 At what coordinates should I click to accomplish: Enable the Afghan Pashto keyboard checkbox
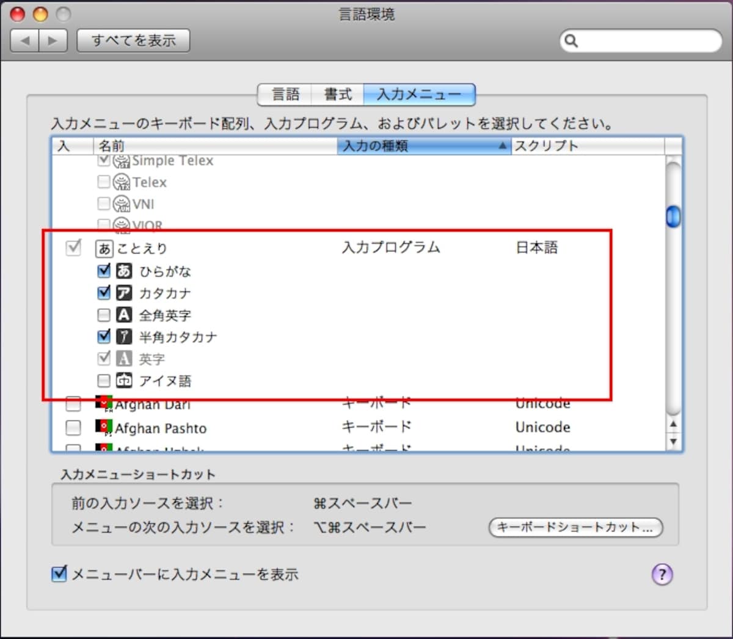pyautogui.click(x=73, y=427)
